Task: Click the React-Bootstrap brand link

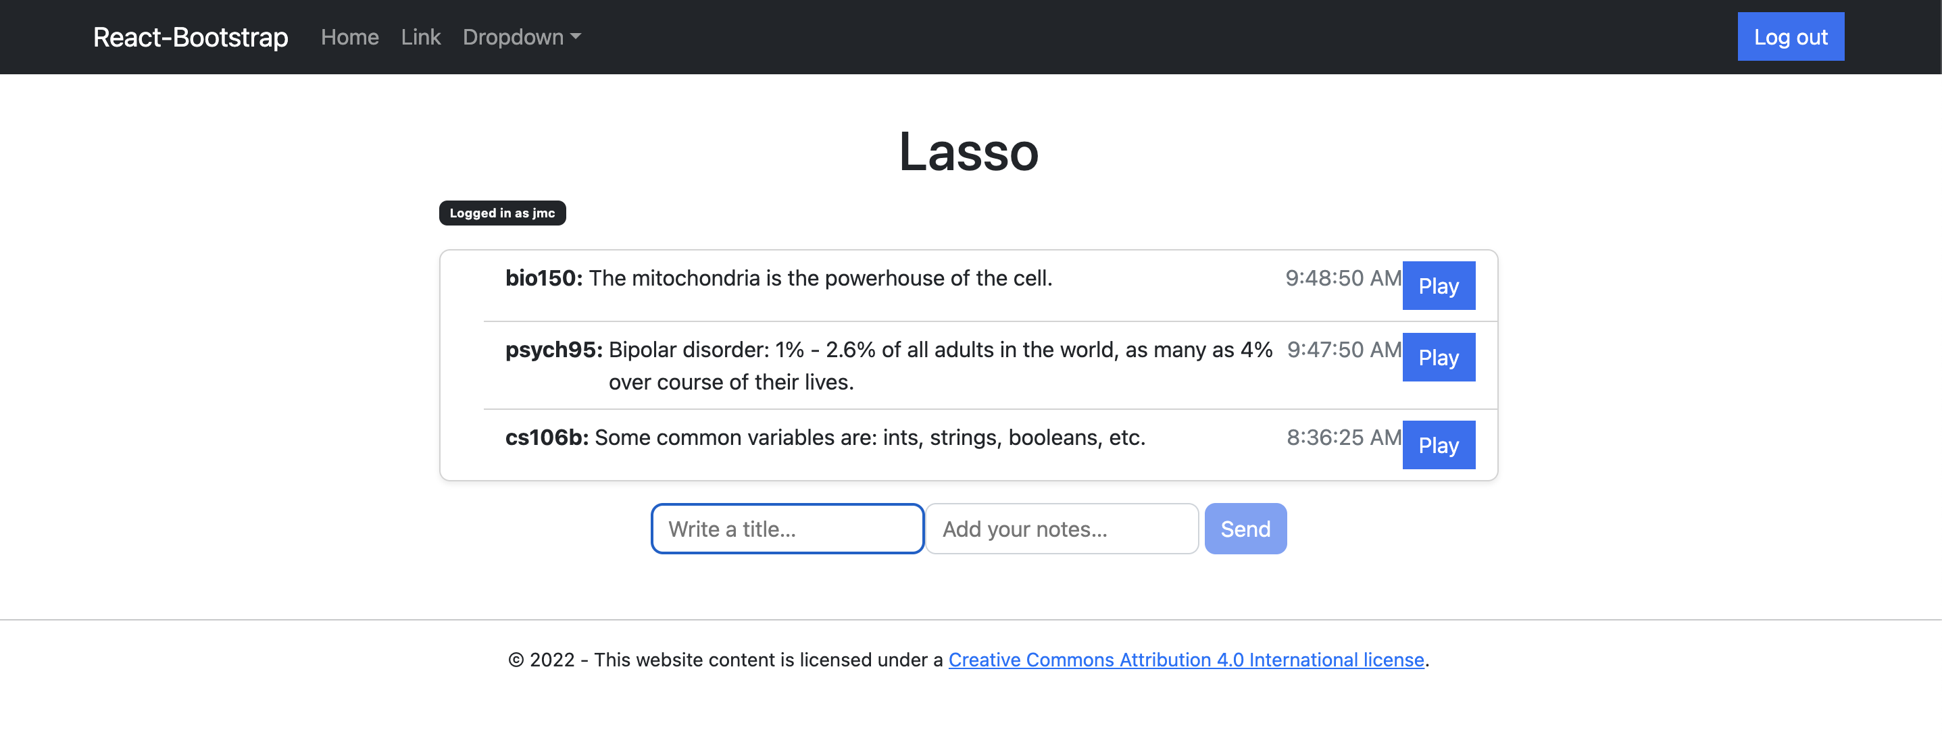Action: click(190, 37)
